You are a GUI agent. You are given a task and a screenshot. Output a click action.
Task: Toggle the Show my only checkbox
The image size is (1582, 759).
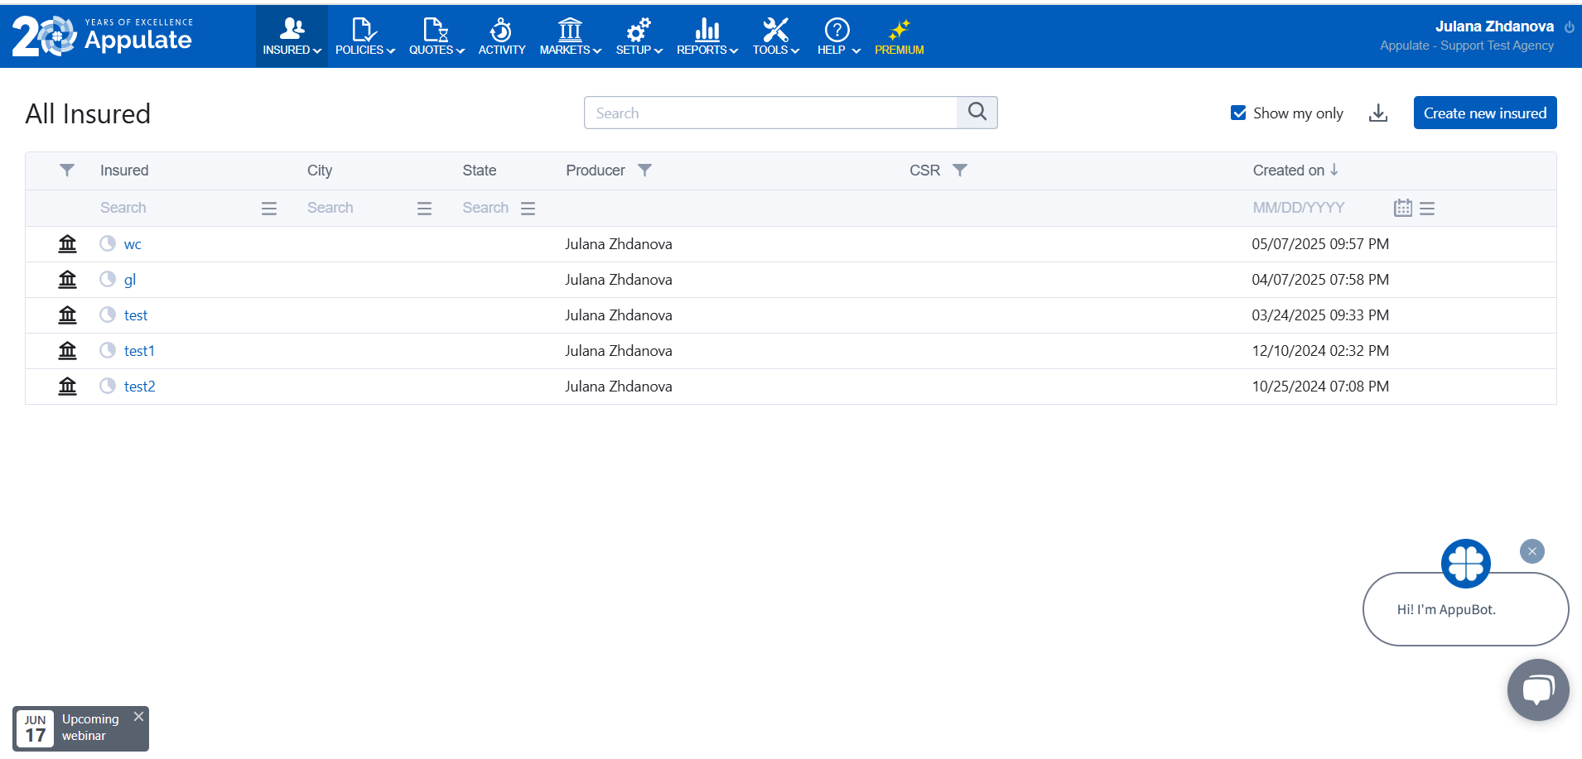pyautogui.click(x=1238, y=113)
